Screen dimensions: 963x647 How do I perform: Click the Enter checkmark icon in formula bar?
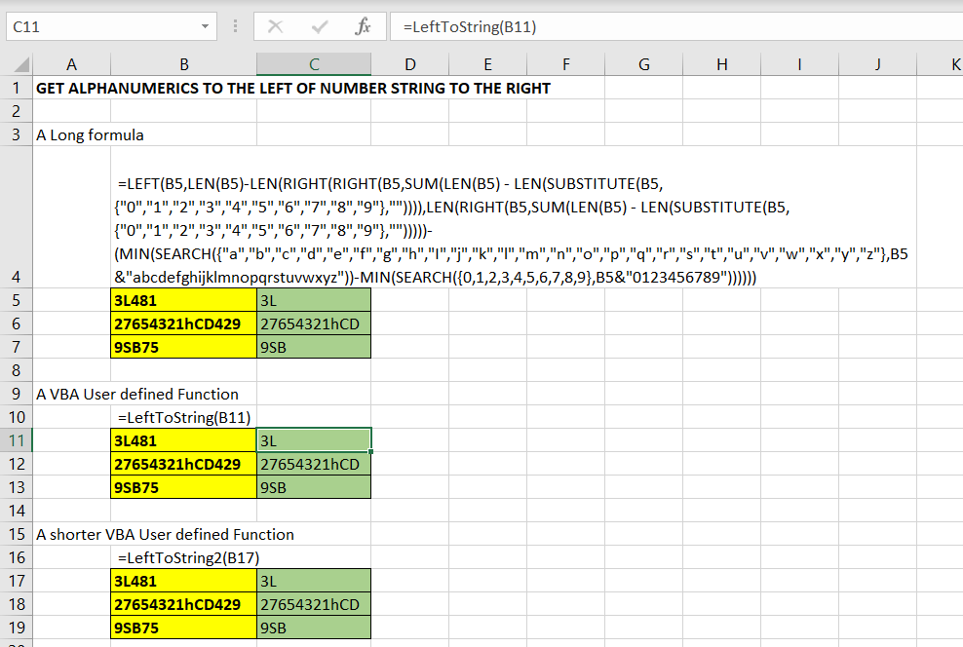[319, 27]
